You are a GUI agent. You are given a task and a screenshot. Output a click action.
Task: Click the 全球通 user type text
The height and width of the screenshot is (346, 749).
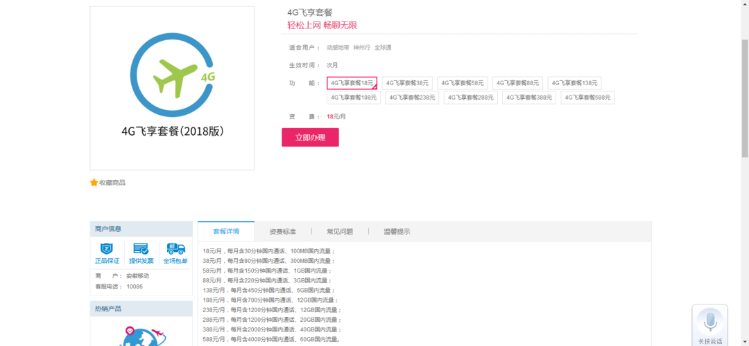pyautogui.click(x=383, y=48)
